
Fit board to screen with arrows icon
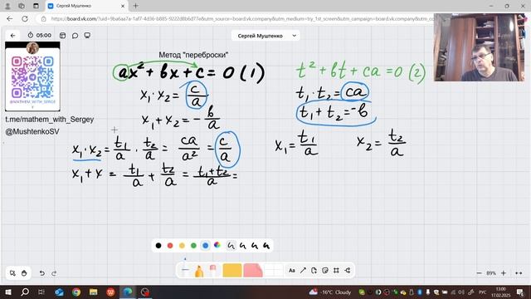tap(519, 273)
